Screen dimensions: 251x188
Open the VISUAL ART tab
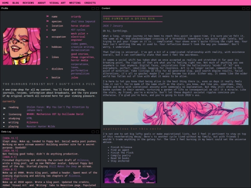tap(58, 3)
